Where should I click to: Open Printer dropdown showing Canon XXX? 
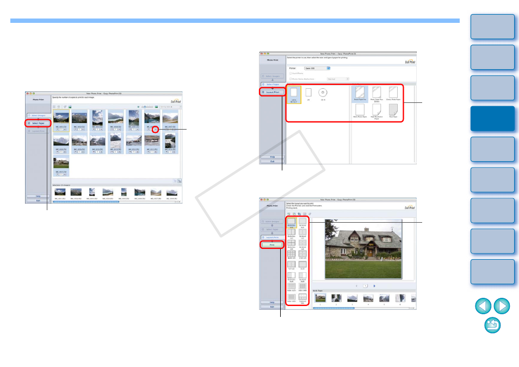tap(317, 68)
